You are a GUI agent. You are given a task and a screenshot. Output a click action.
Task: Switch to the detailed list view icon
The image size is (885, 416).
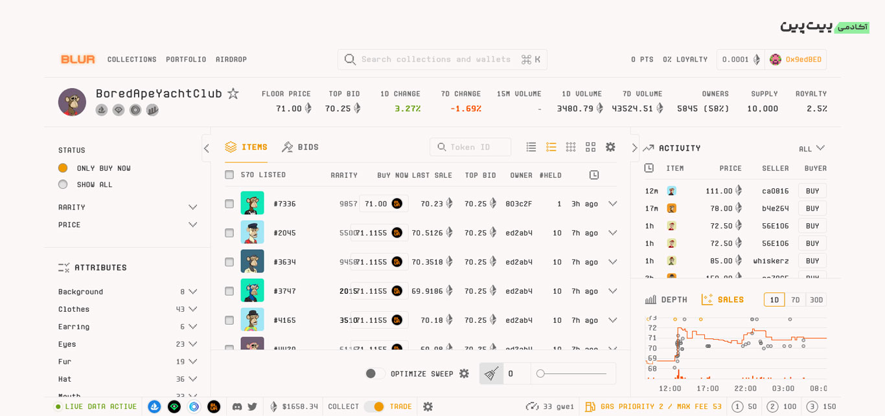click(551, 147)
